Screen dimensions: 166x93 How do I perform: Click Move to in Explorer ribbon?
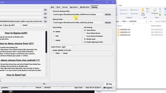[x=124, y=10]
